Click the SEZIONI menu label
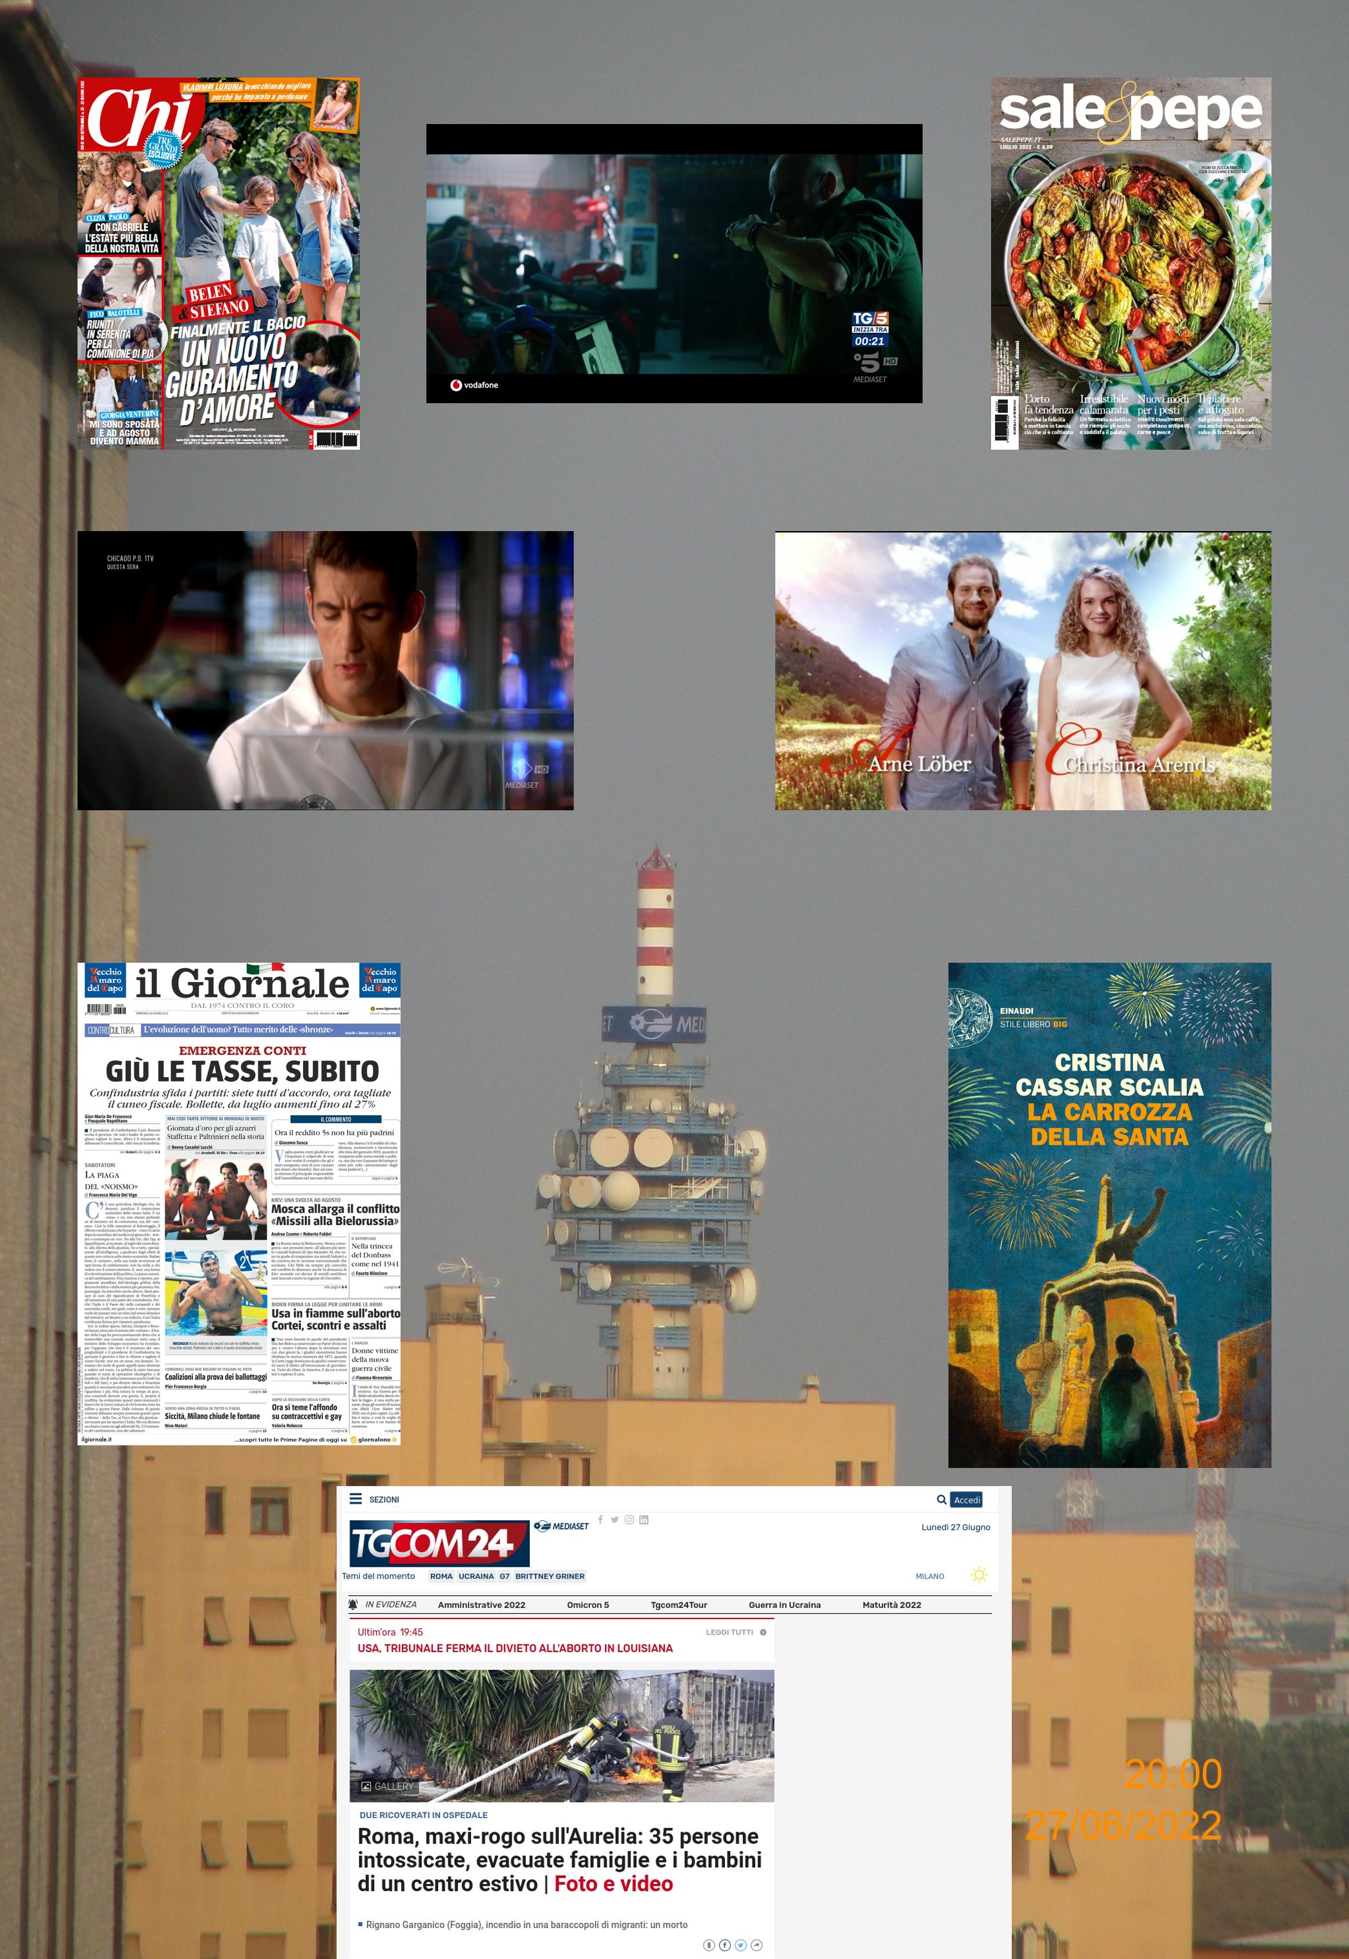The width and height of the screenshot is (1349, 1959). tap(384, 1499)
